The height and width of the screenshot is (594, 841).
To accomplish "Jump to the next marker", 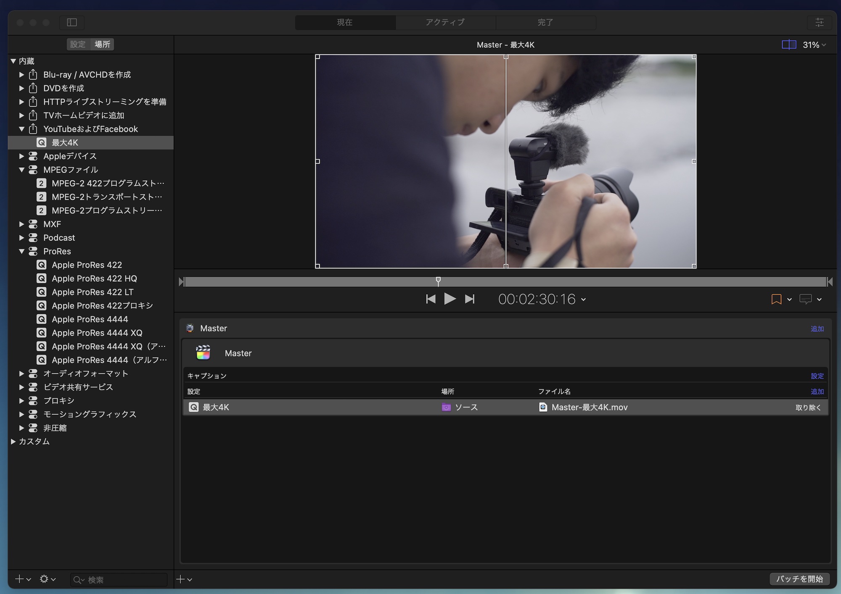I will click(x=470, y=299).
